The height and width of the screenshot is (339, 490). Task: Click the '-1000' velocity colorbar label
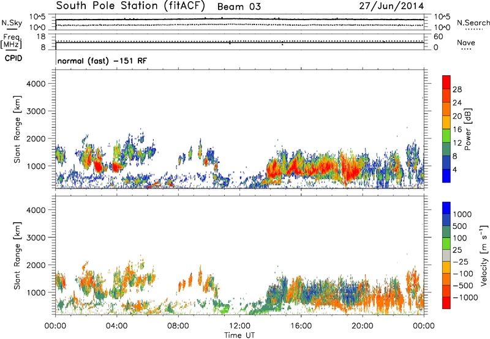coord(465,297)
